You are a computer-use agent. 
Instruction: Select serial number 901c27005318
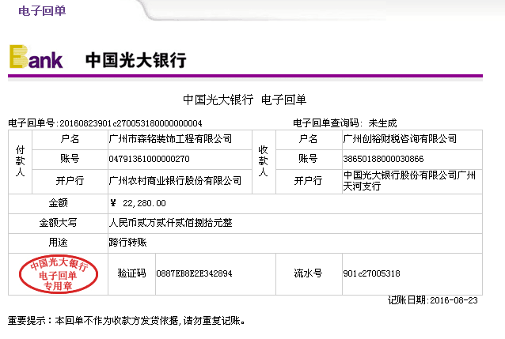[372, 273]
